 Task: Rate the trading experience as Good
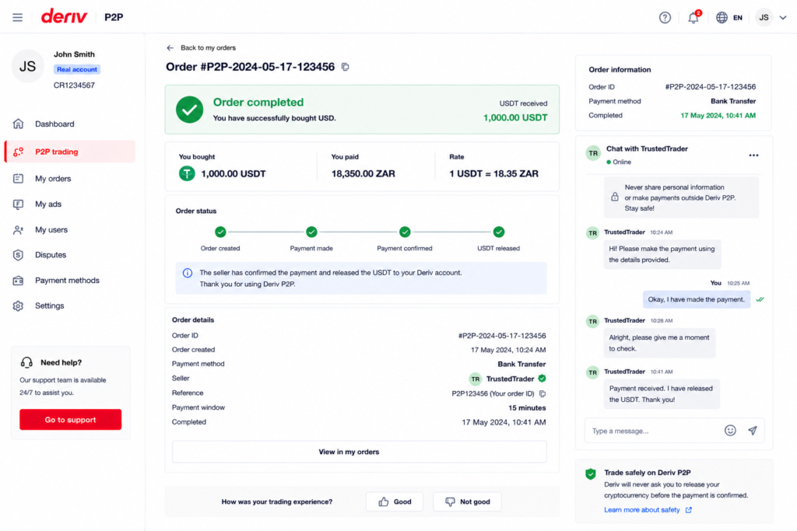tap(395, 501)
